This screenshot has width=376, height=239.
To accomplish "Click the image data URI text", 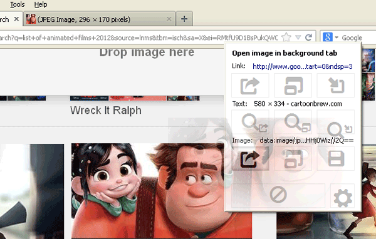I will click(x=306, y=140).
